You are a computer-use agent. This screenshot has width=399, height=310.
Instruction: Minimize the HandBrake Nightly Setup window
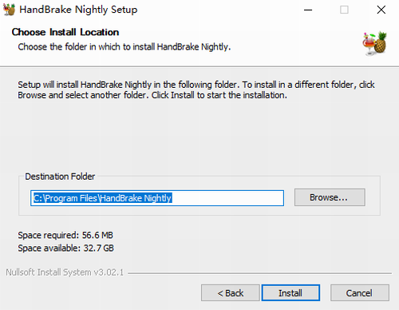click(308, 10)
